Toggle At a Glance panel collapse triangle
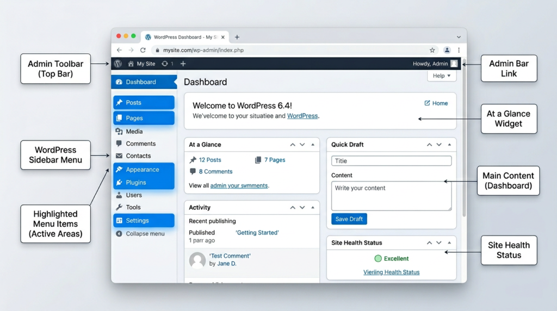Viewport: 557px width, 311px height. click(x=313, y=145)
